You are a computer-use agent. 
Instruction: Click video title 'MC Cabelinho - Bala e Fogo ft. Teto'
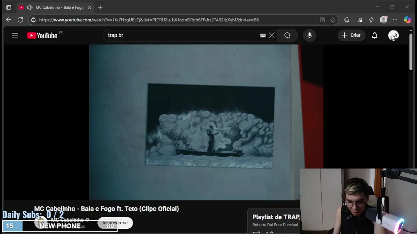(107, 209)
